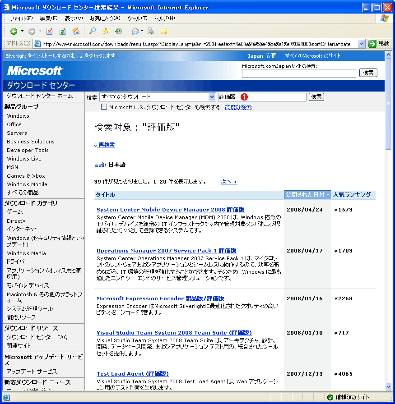Click the URL address field
The height and width of the screenshot is (404, 395).
pos(200,44)
